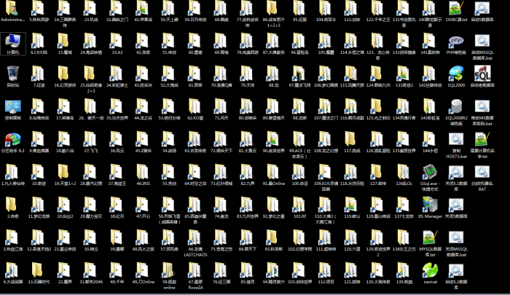Open the 控制面板 control panel icon
This screenshot has height=295, width=510.
14,105
